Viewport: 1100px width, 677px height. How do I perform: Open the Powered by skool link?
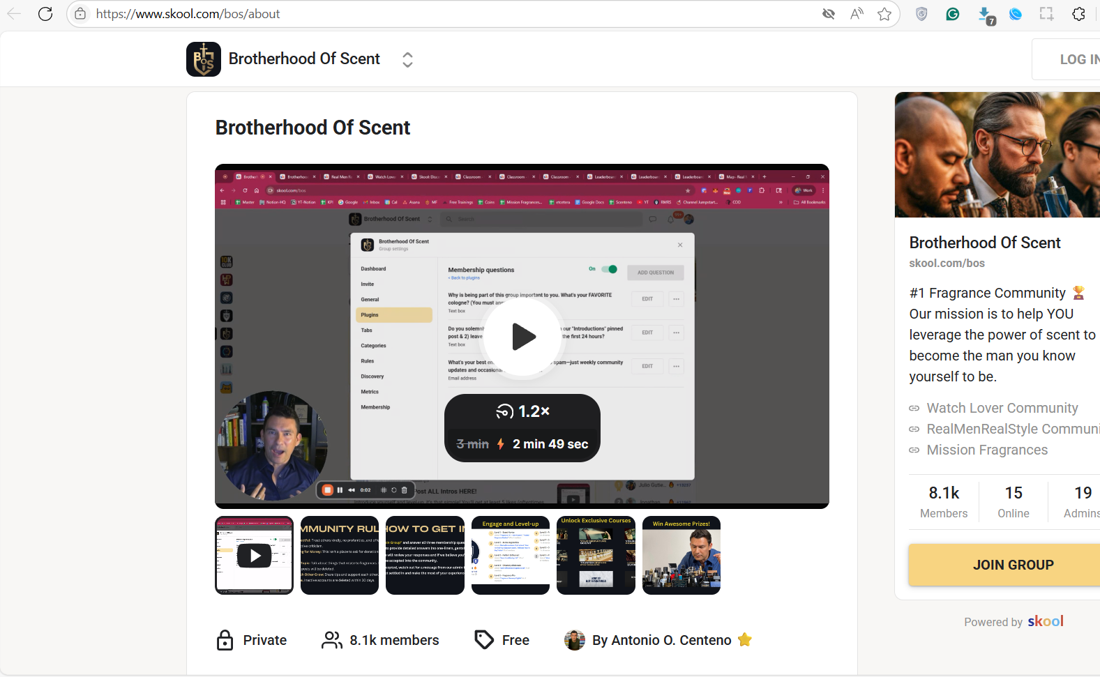(x=1014, y=621)
